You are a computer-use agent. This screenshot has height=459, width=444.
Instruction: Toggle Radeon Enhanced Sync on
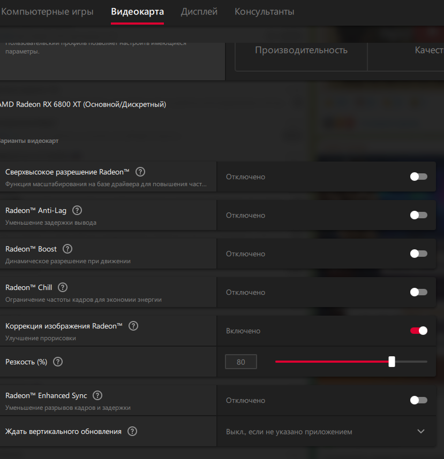[x=418, y=400]
